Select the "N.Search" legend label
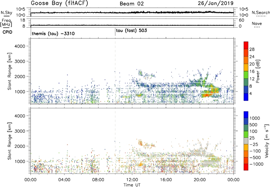Screen dimensions: 270x187 (x=261, y=12)
